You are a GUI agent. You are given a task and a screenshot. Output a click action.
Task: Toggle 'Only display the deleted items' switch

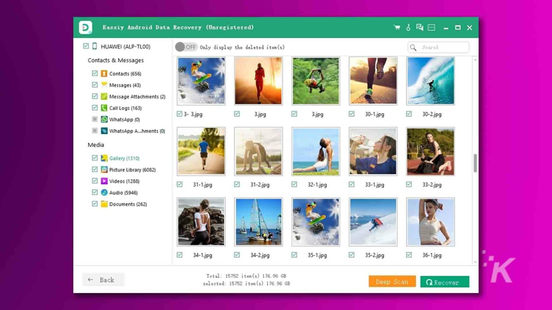(x=186, y=47)
